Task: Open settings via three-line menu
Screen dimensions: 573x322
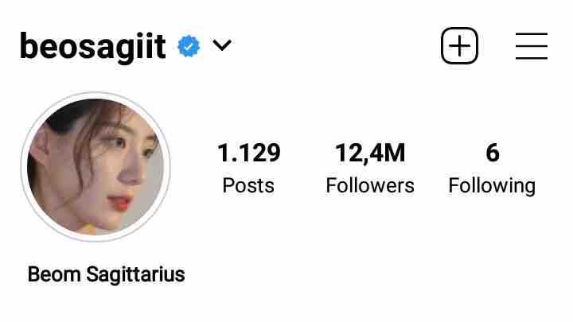Action: coord(532,45)
